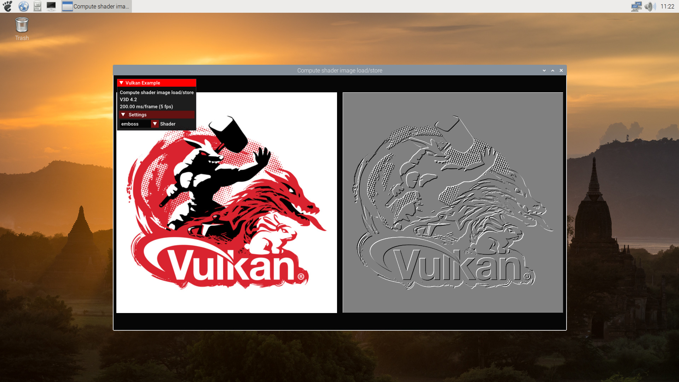The height and width of the screenshot is (382, 679).
Task: Click the Shader label button
Action: [167, 123]
